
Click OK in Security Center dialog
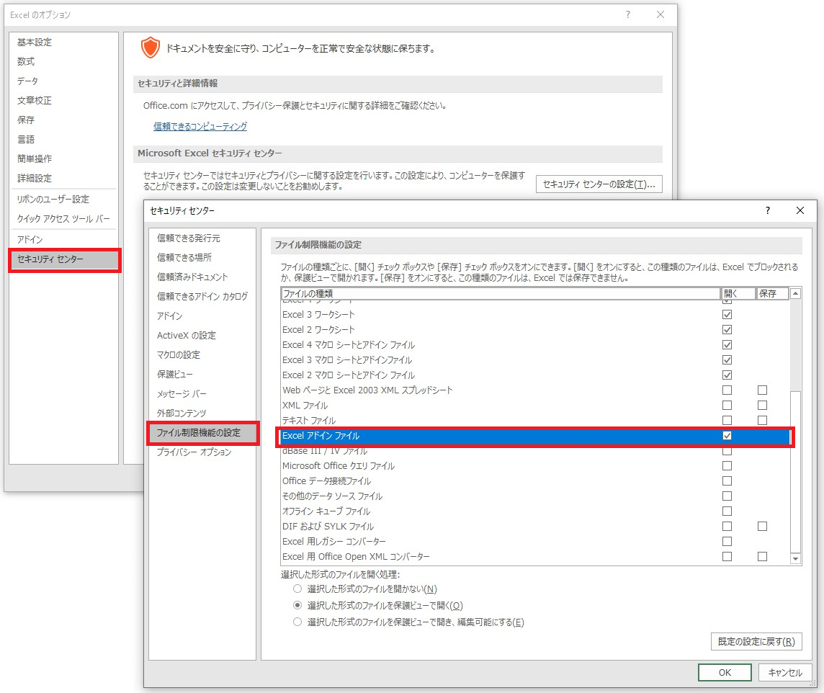pos(725,673)
